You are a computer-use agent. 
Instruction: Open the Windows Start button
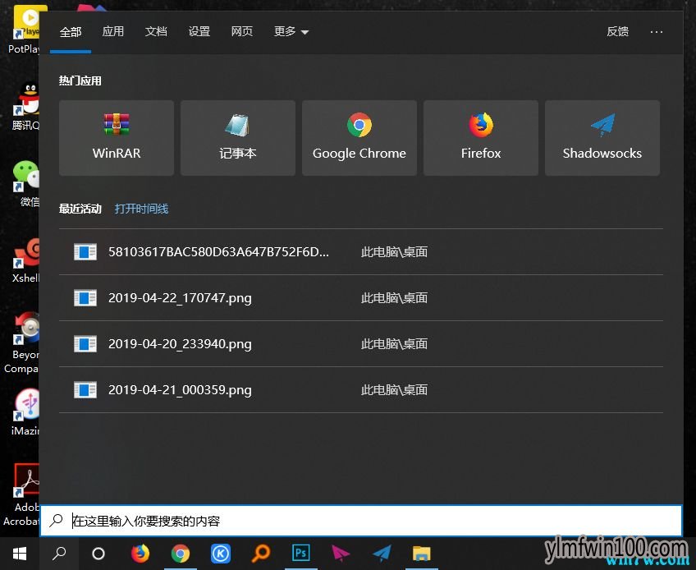pyautogui.click(x=20, y=554)
